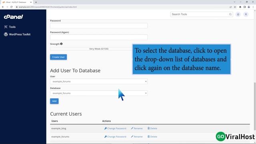
Task: Toggle the browser side panel icon
Action: (x=244, y=7)
